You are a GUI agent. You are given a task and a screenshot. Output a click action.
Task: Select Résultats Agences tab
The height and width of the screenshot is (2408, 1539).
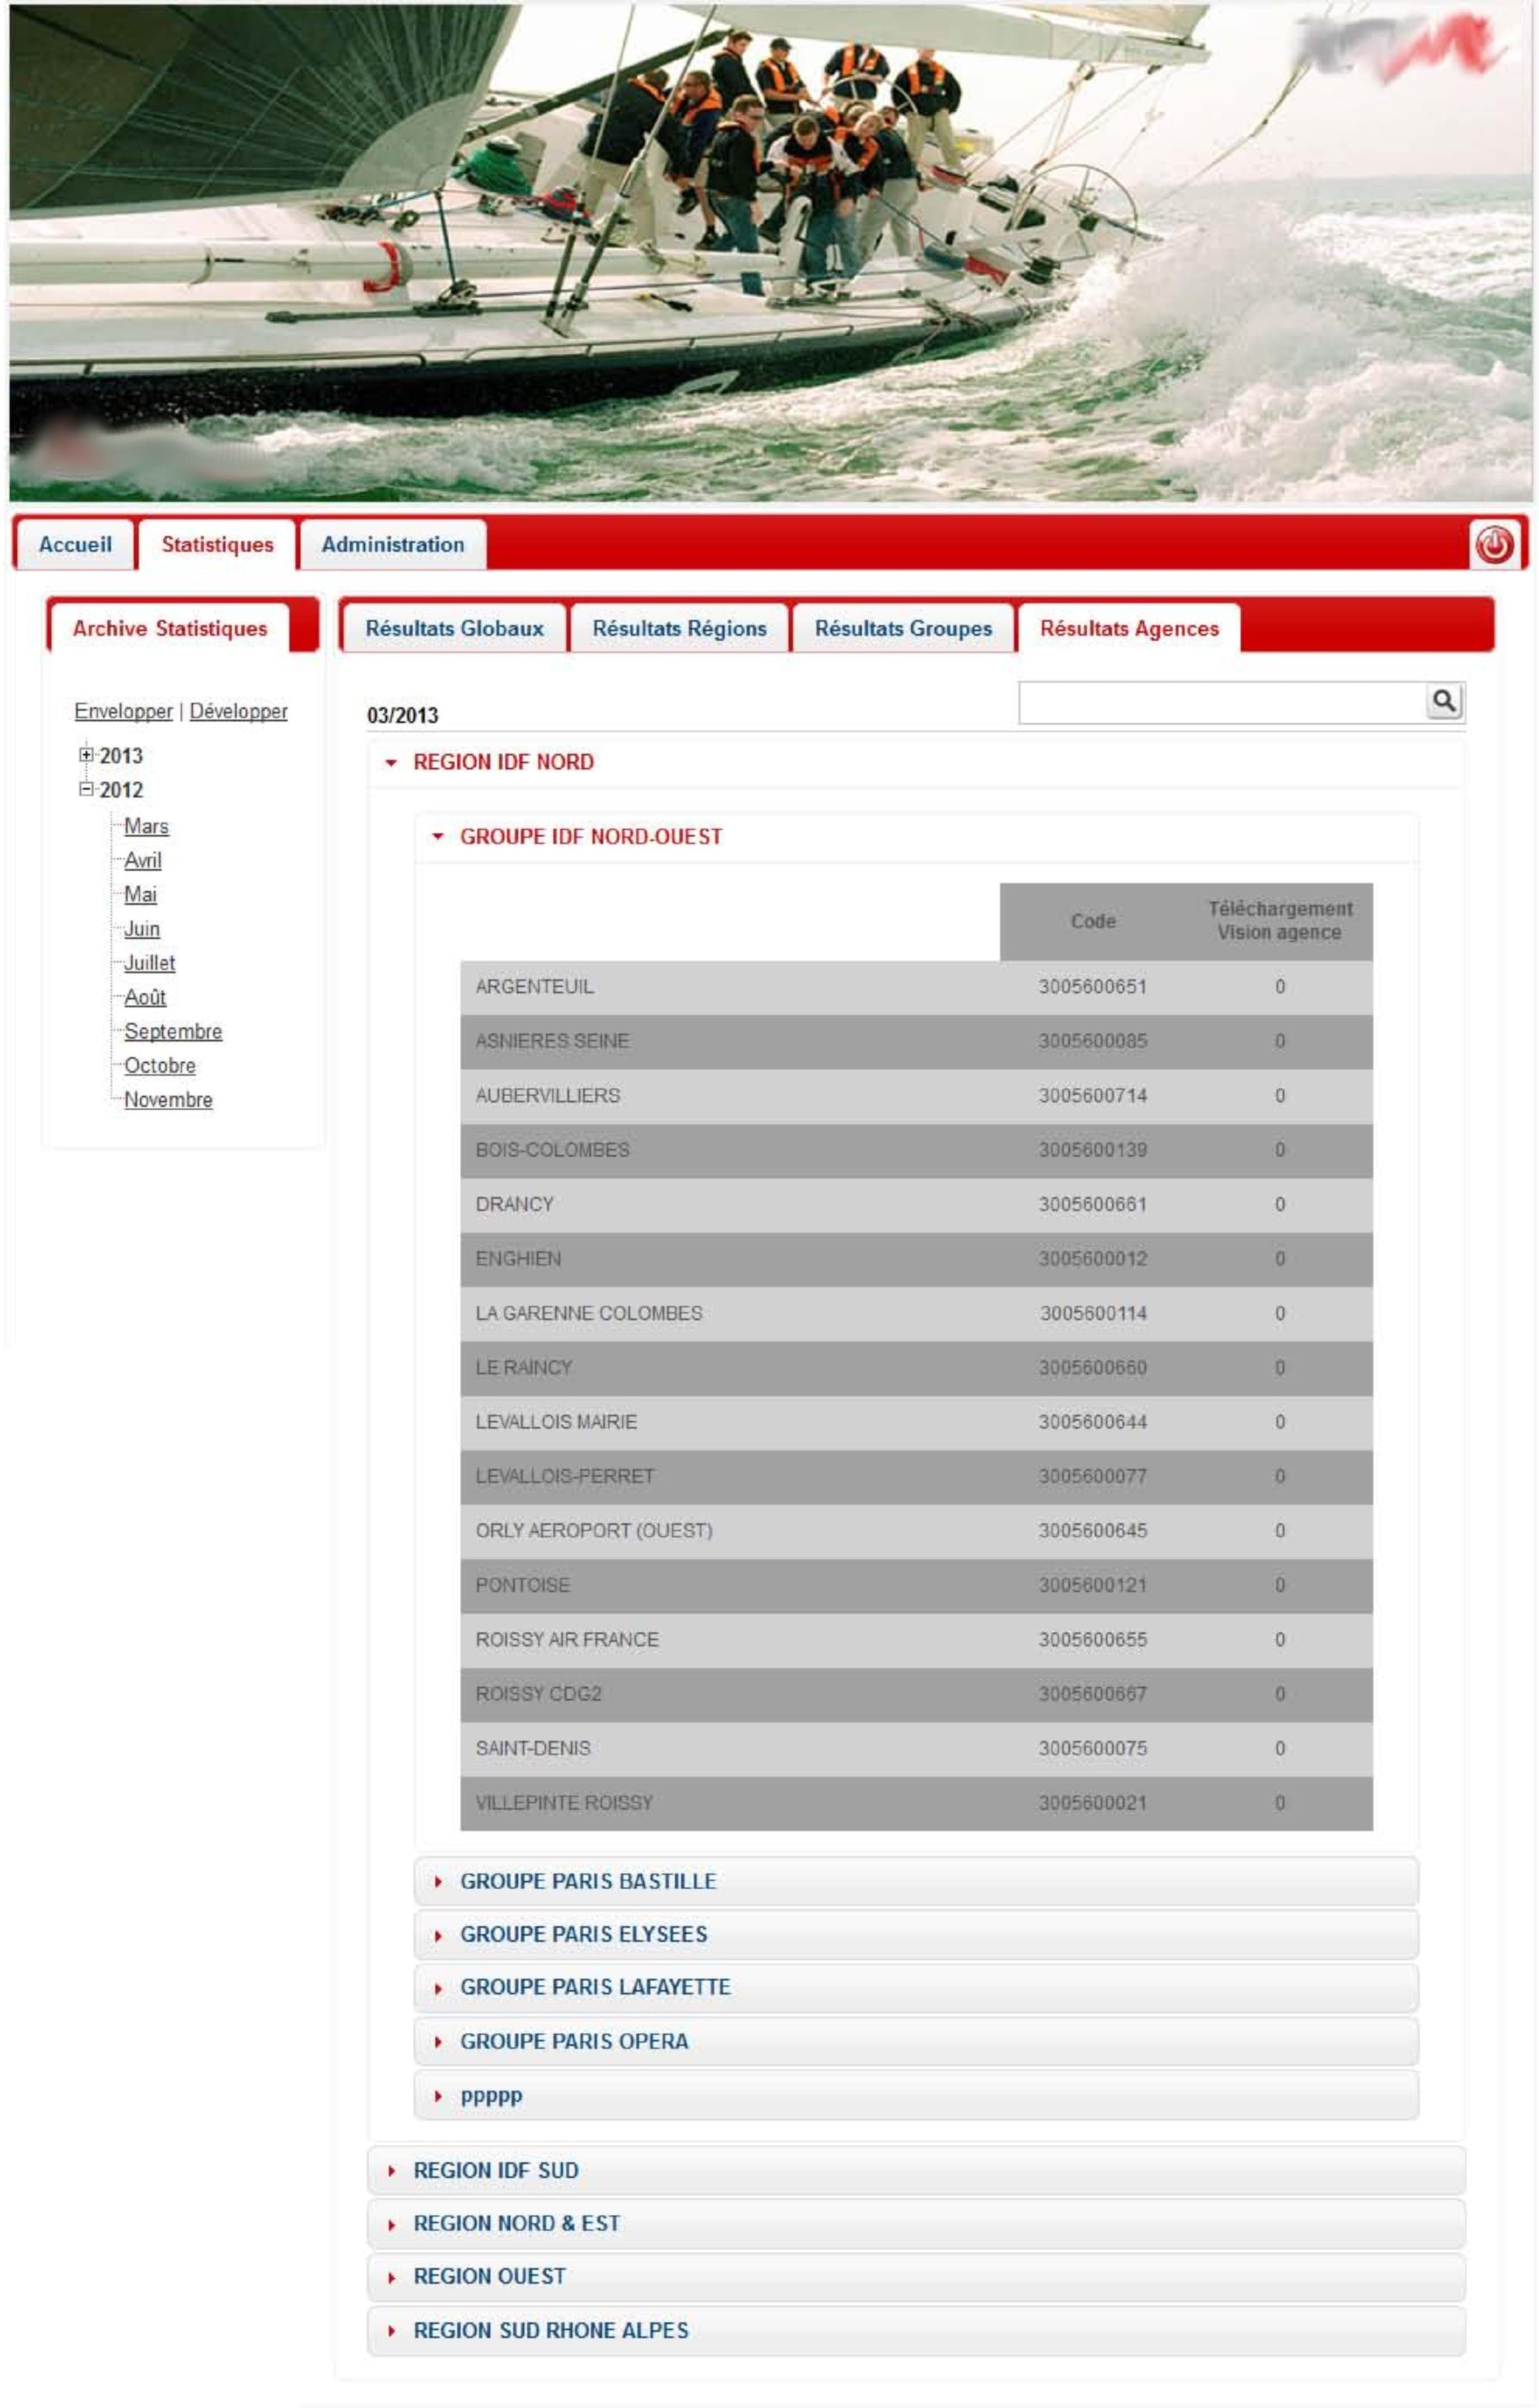tap(1129, 629)
